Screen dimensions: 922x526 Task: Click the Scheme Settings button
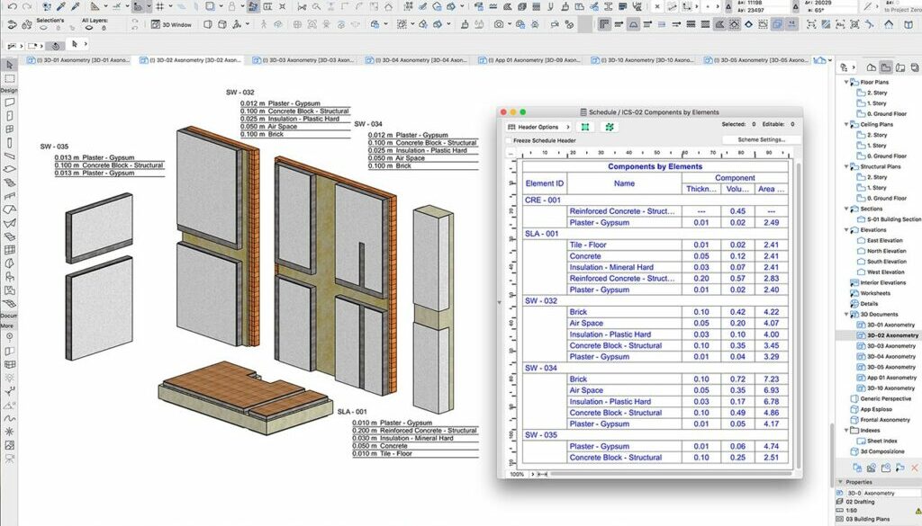coord(762,139)
